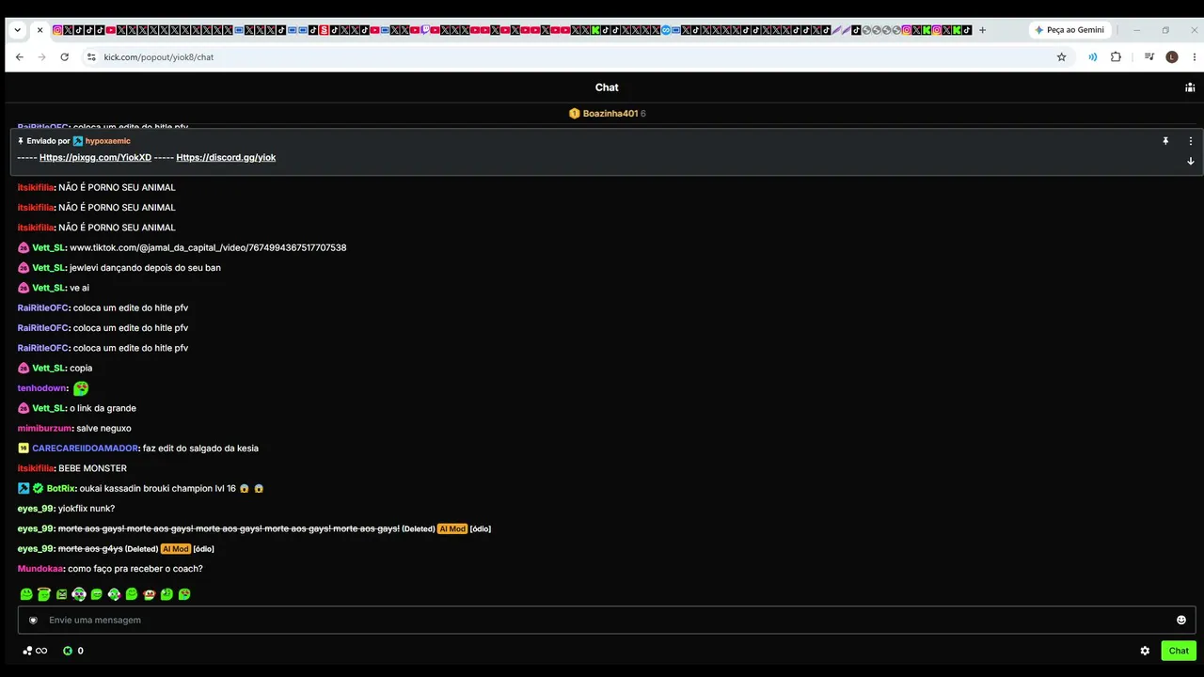Click the AI Mod tag on 'morte aos g4ys'

pyautogui.click(x=176, y=549)
